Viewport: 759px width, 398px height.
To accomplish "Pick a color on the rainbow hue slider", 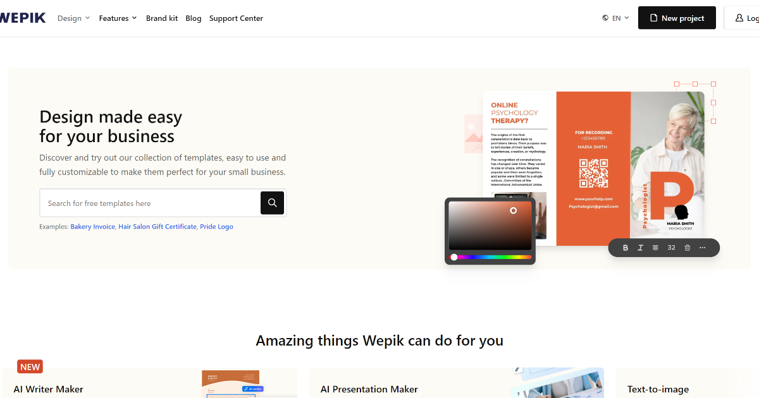I will [x=490, y=257].
